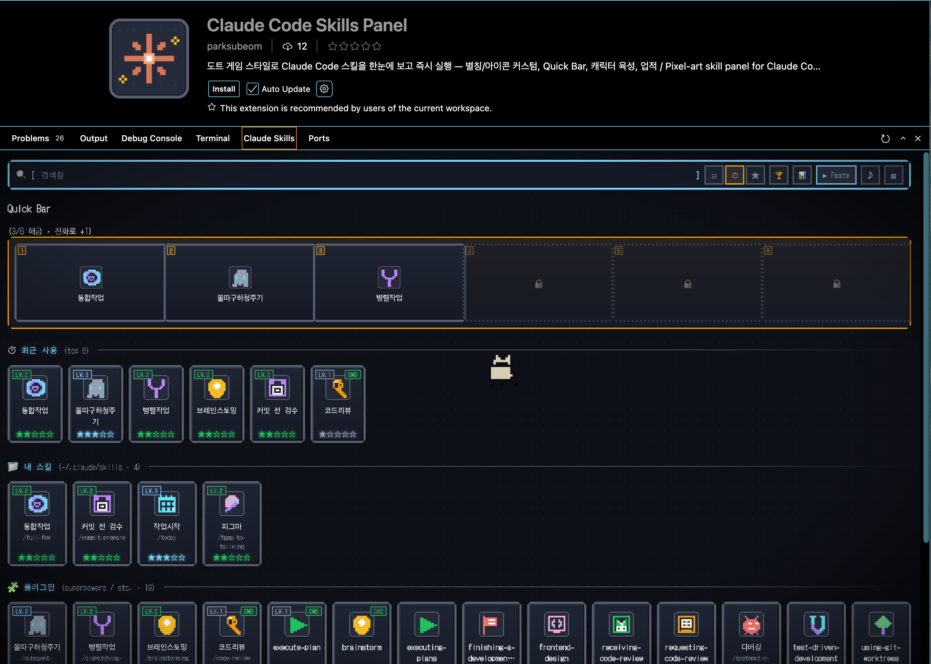931x664 pixels.
Task: Click the 코드리뷰 plugin card
Action: click(x=232, y=633)
